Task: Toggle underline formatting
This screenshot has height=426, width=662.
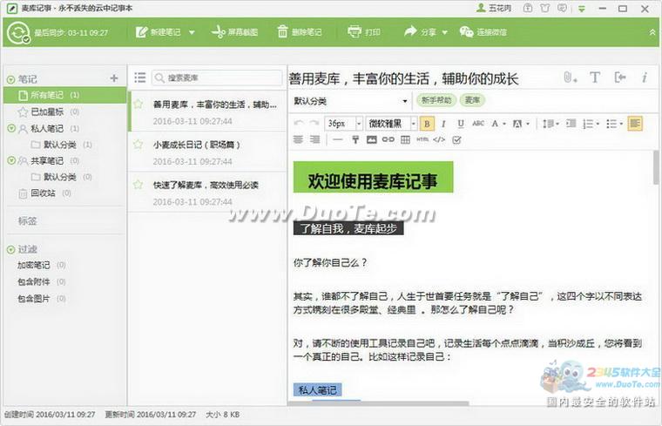Action: click(x=461, y=124)
